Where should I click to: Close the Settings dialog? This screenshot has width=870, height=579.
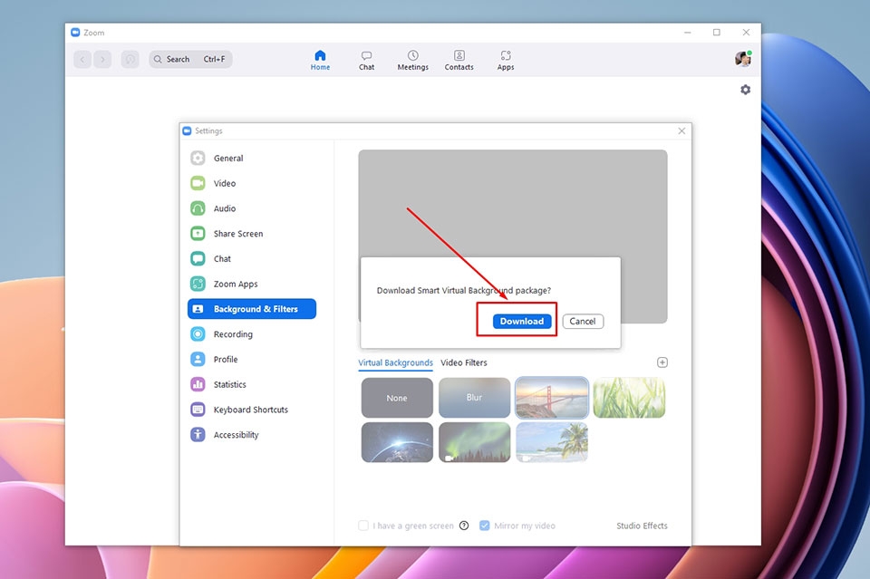click(x=681, y=130)
